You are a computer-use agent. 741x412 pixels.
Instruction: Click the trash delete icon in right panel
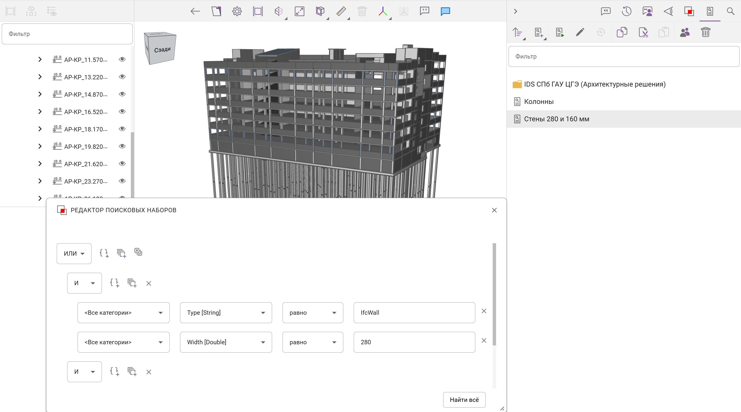705,32
